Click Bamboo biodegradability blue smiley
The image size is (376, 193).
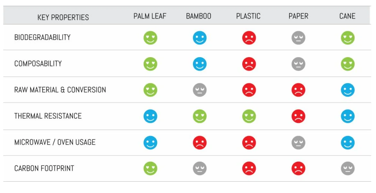(200, 38)
